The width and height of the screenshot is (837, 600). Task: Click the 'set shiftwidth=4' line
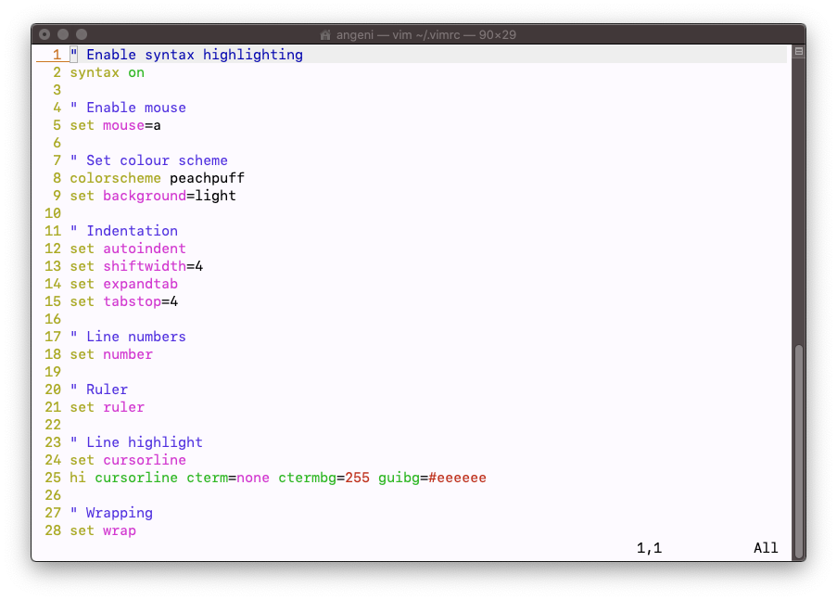[x=136, y=266]
